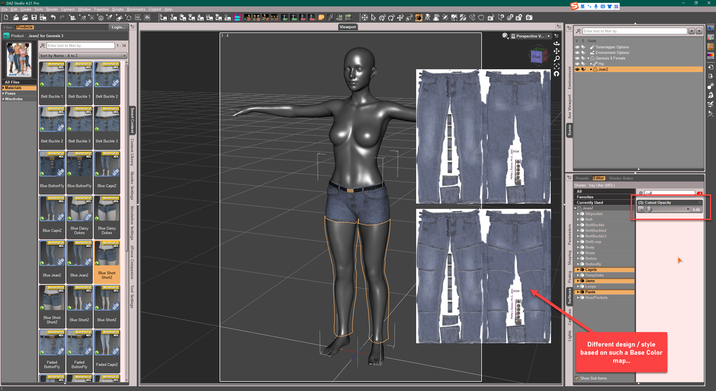Expand Poses category in Smart Content
The width and height of the screenshot is (716, 391).
tap(3, 93)
